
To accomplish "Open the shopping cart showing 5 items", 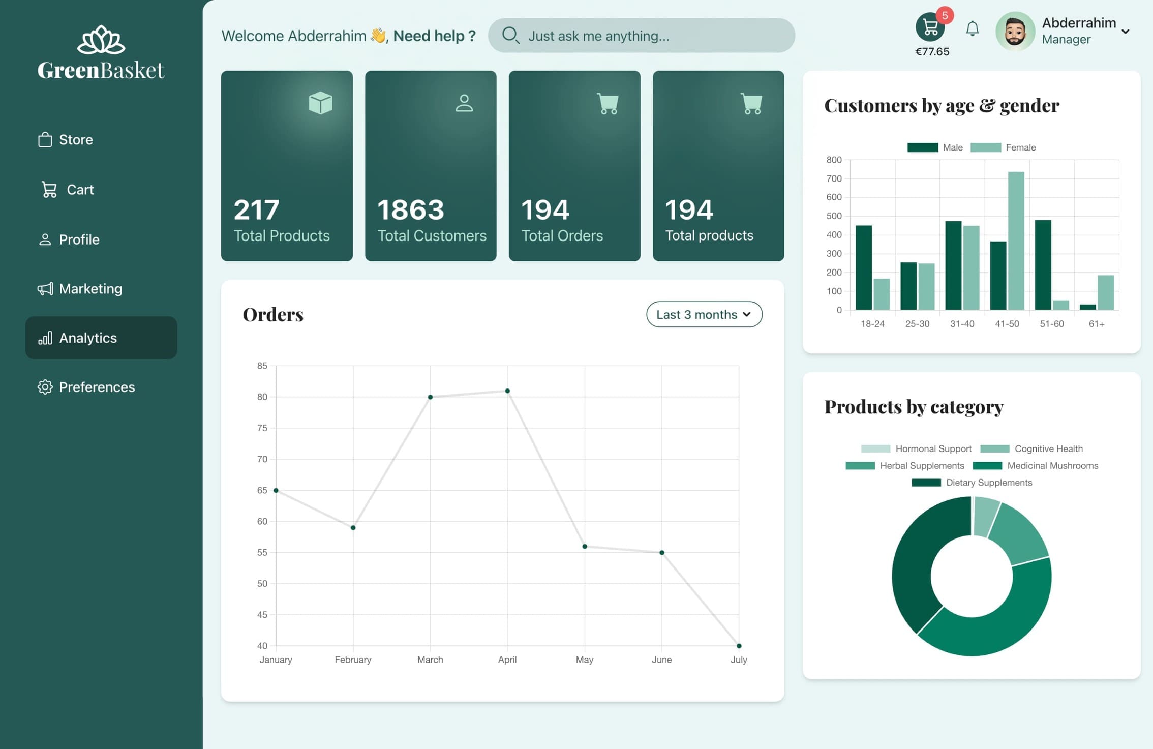I will (x=930, y=25).
